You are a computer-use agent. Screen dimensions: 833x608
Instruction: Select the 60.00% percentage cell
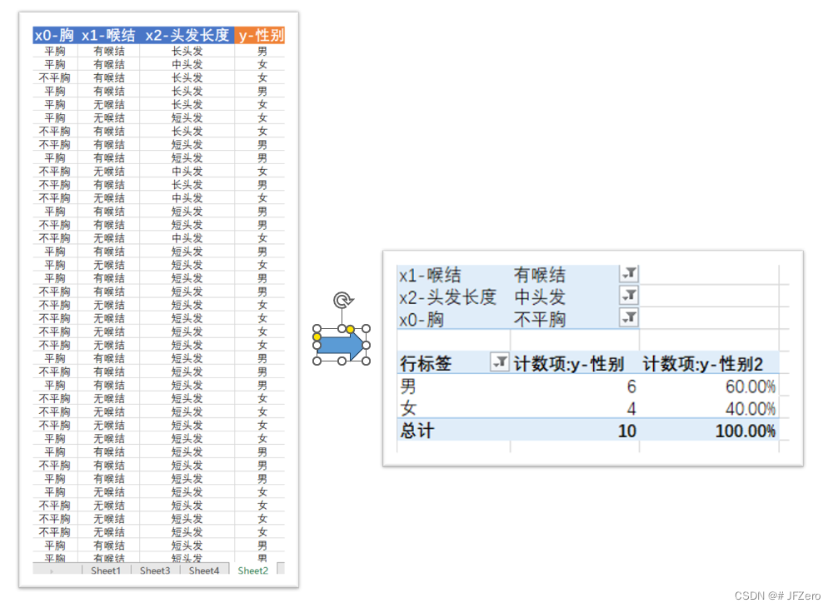click(751, 386)
